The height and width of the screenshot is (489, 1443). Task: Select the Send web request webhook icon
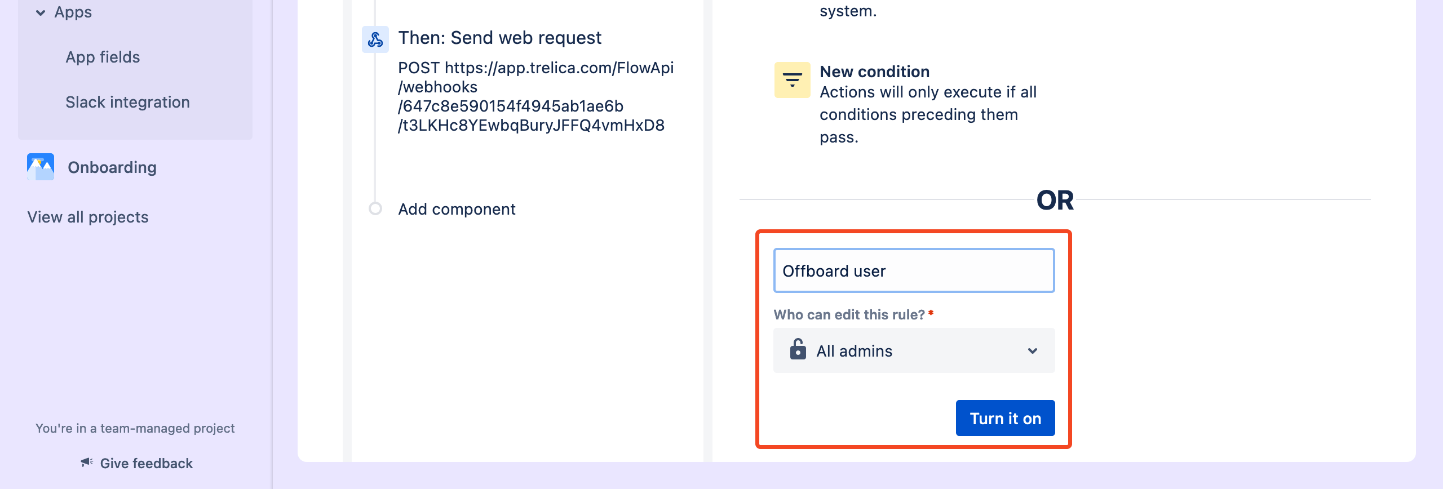(x=375, y=39)
